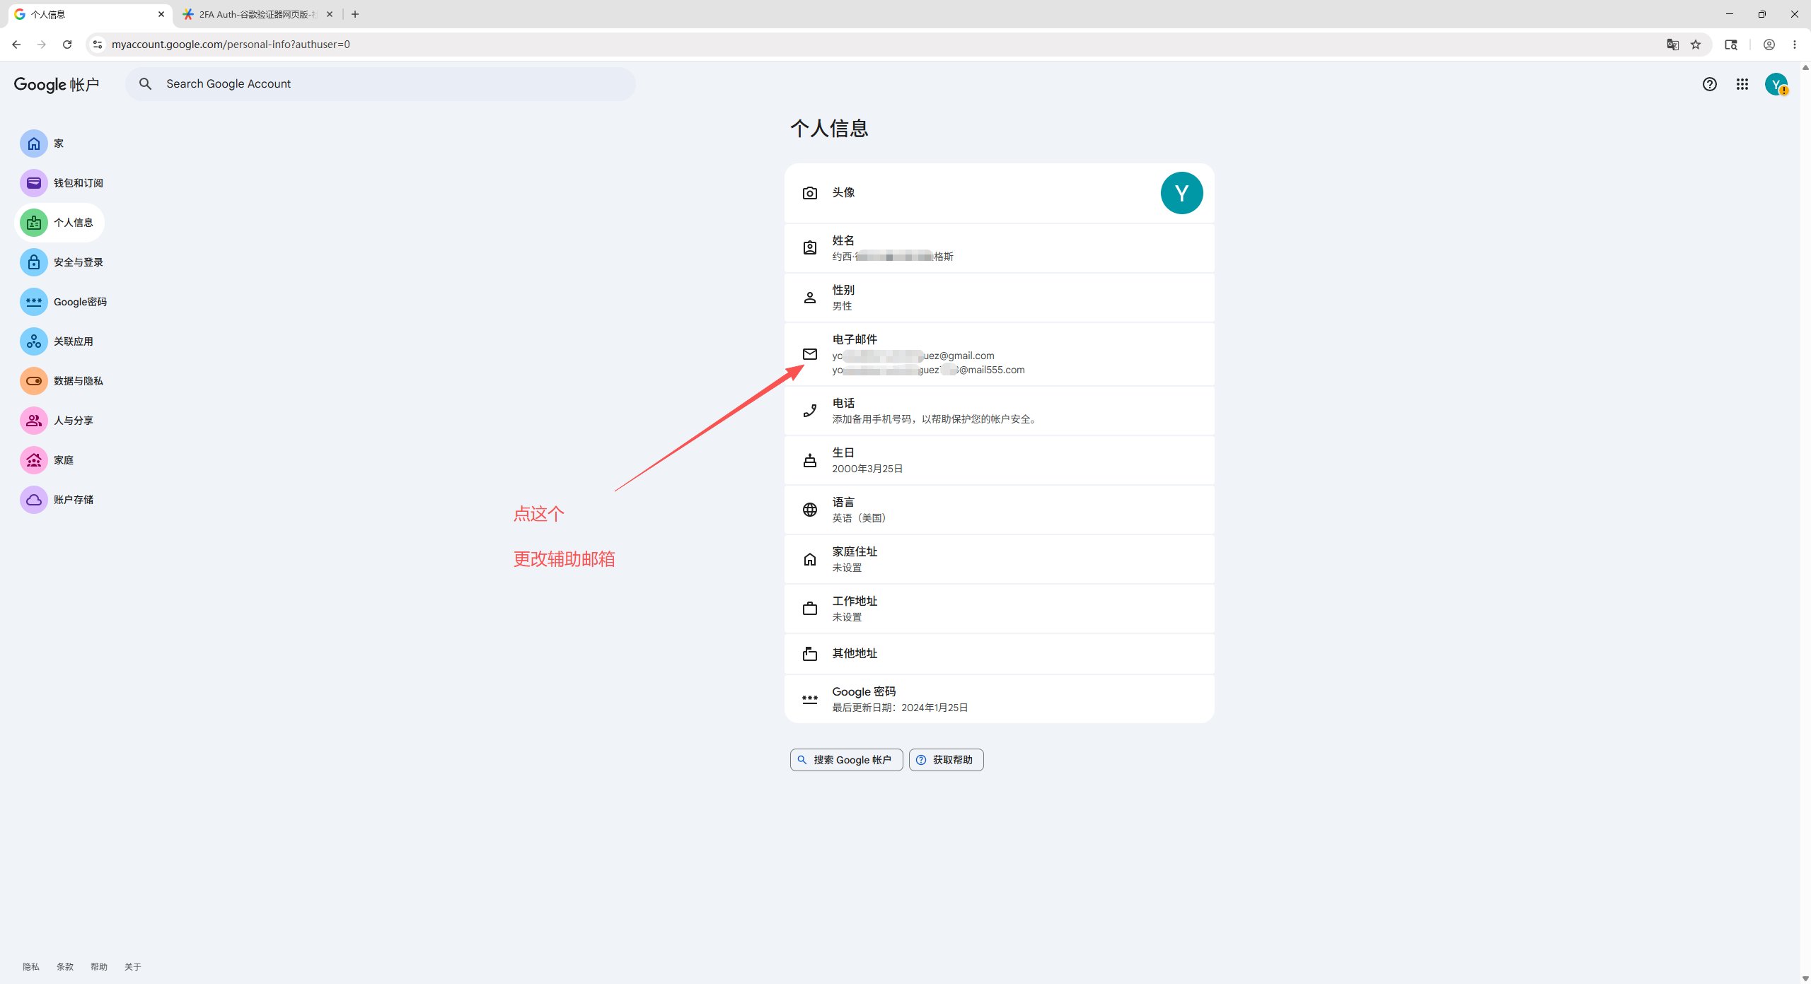The height and width of the screenshot is (984, 1811).
Task: Click the phone icon for 电话
Action: [810, 411]
